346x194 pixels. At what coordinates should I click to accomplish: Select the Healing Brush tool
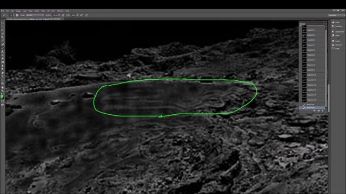pyautogui.click(x=3, y=44)
